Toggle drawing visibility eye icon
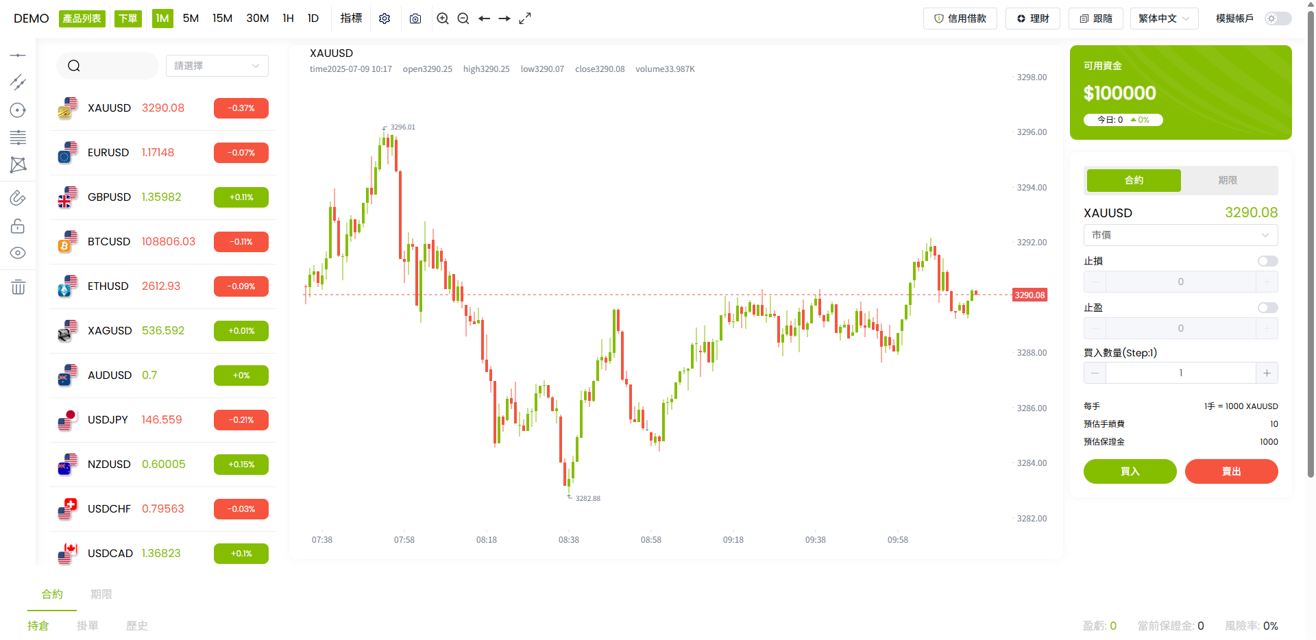 (x=18, y=254)
